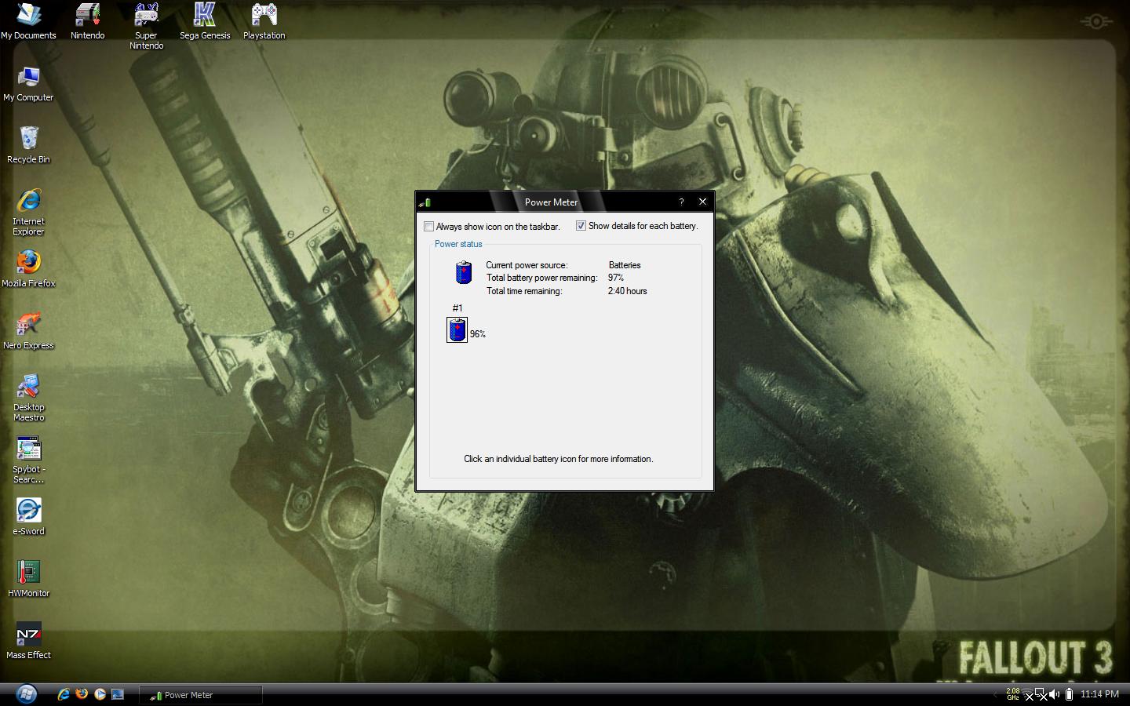
Task: Click the 97% battery remaining value
Action: [616, 278]
